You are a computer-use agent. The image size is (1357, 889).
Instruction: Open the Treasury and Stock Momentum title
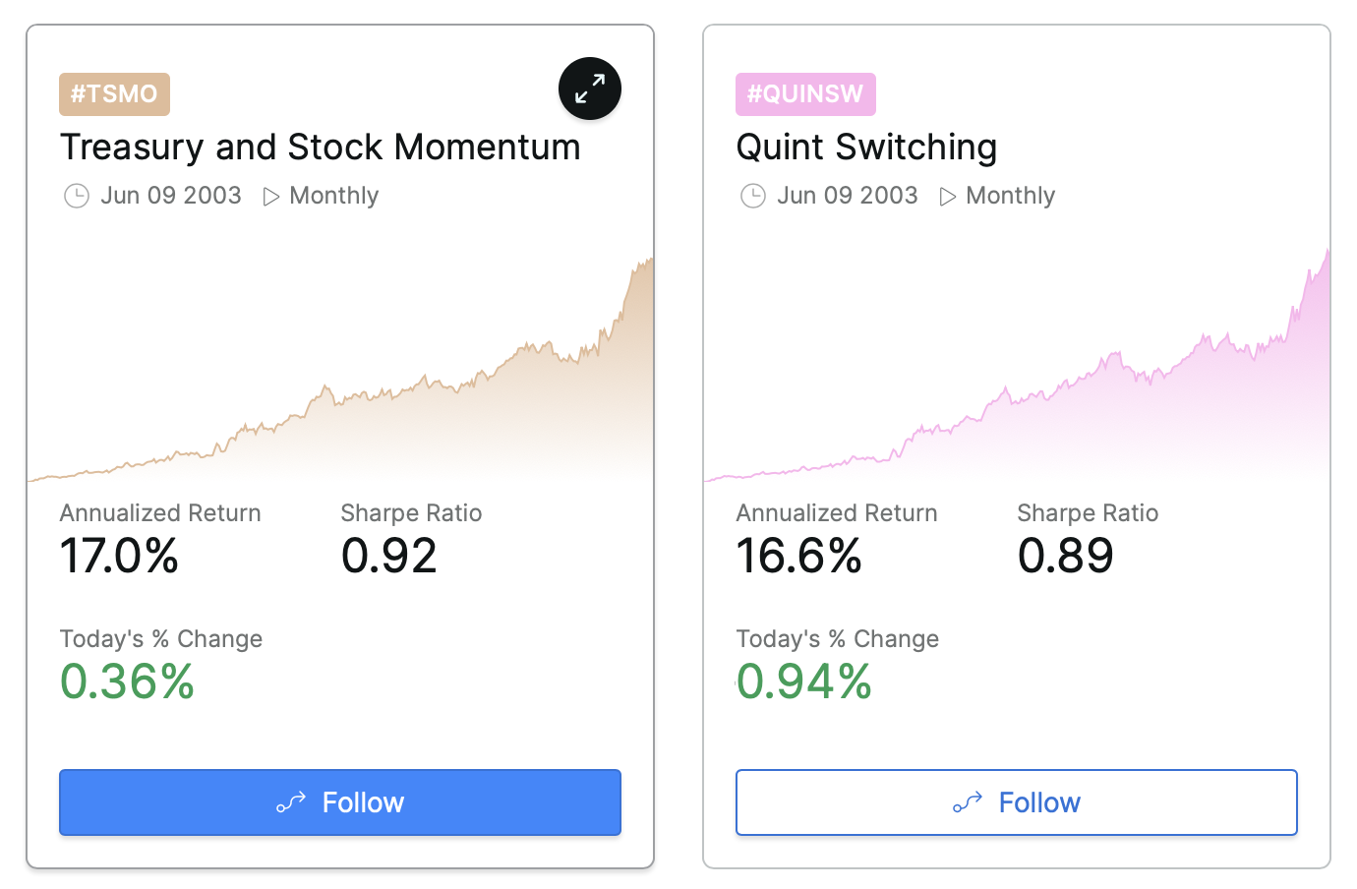321,148
